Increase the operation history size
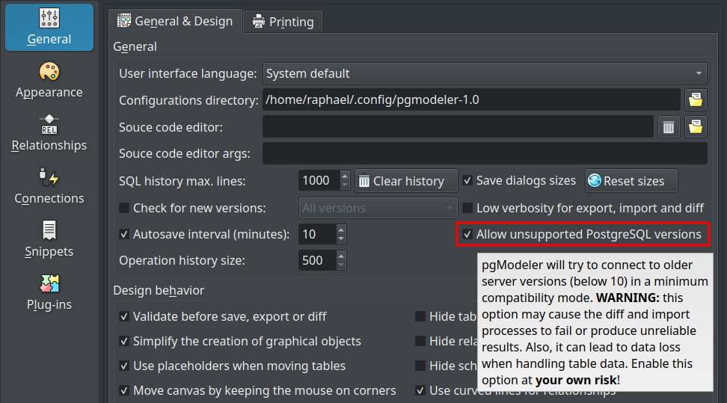Image resolution: width=727 pixels, height=403 pixels. (341, 256)
